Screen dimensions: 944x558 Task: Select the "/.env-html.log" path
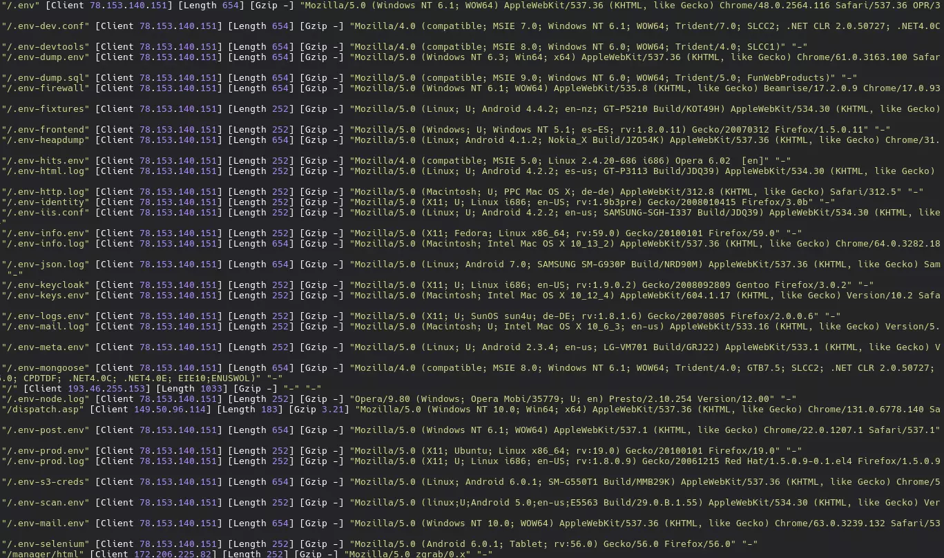pyautogui.click(x=45, y=171)
